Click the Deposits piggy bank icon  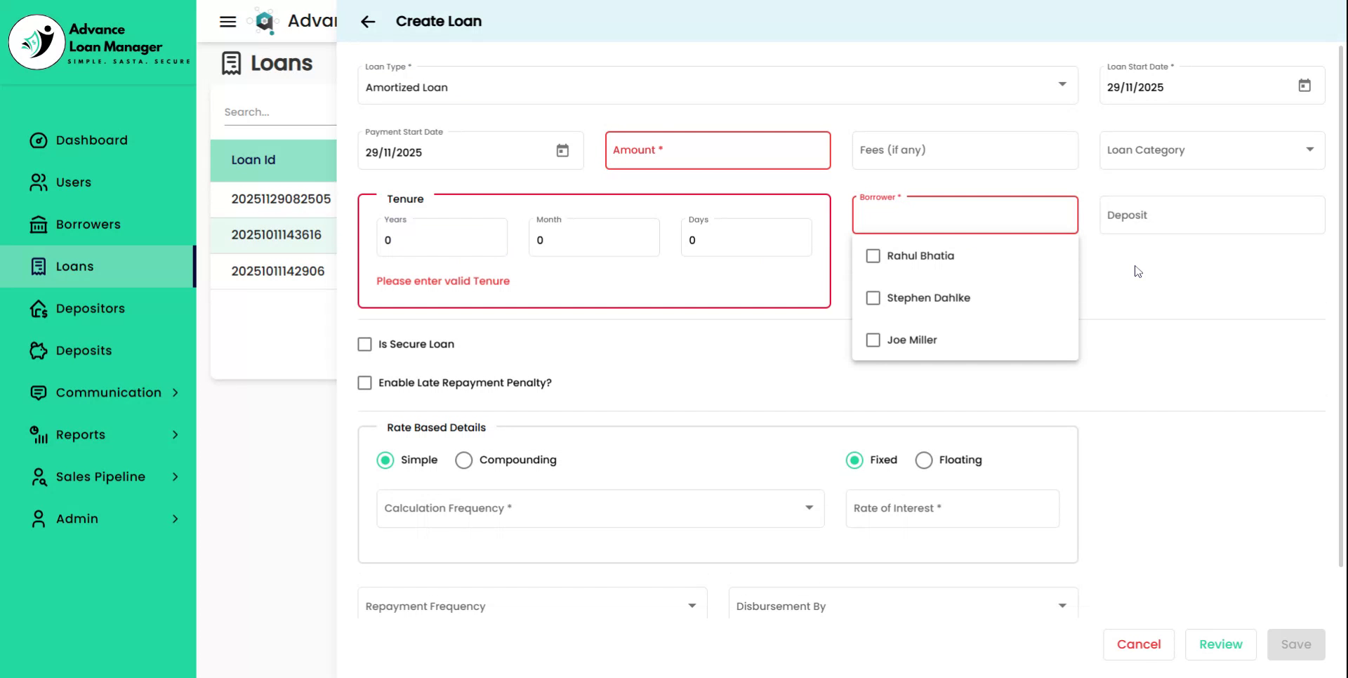coord(39,351)
